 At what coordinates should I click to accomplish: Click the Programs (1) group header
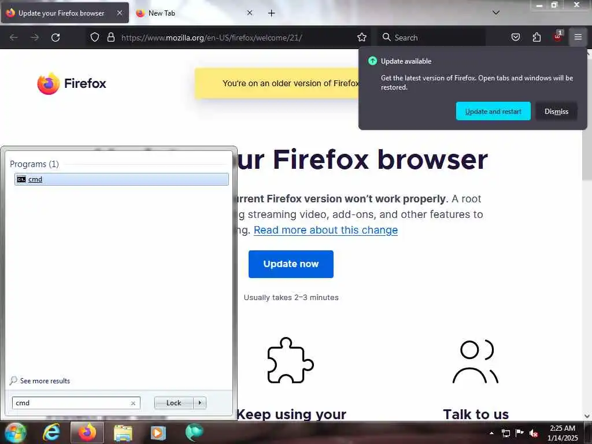[34, 164]
